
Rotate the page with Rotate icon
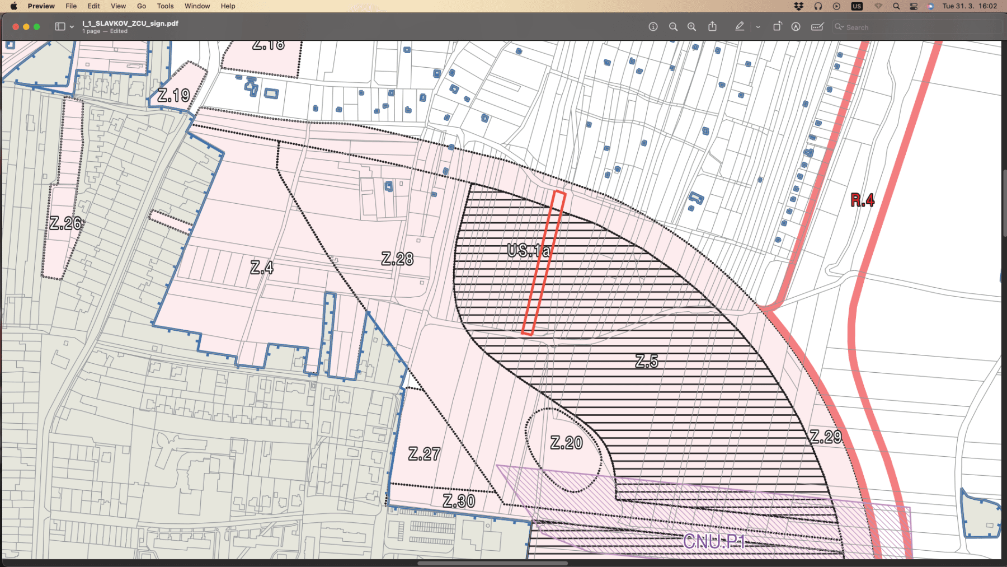click(x=777, y=27)
